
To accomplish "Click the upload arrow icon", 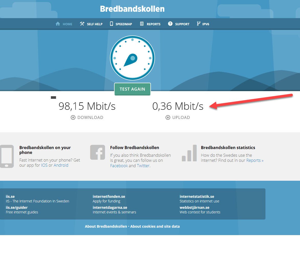I will 168,117.
